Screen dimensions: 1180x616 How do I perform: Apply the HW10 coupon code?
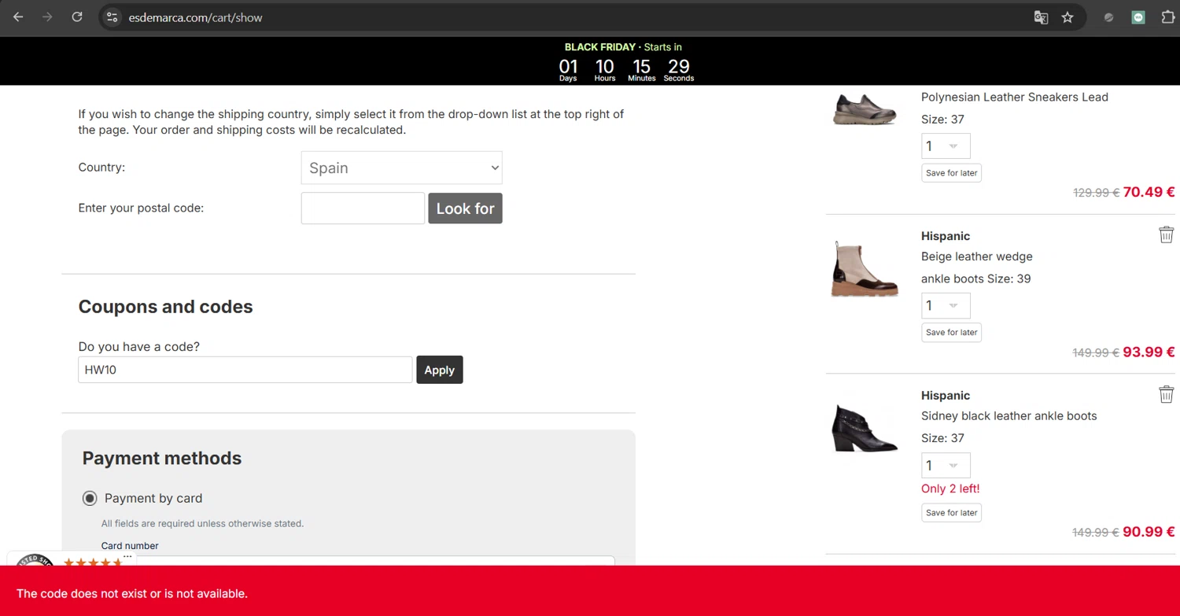(x=440, y=370)
